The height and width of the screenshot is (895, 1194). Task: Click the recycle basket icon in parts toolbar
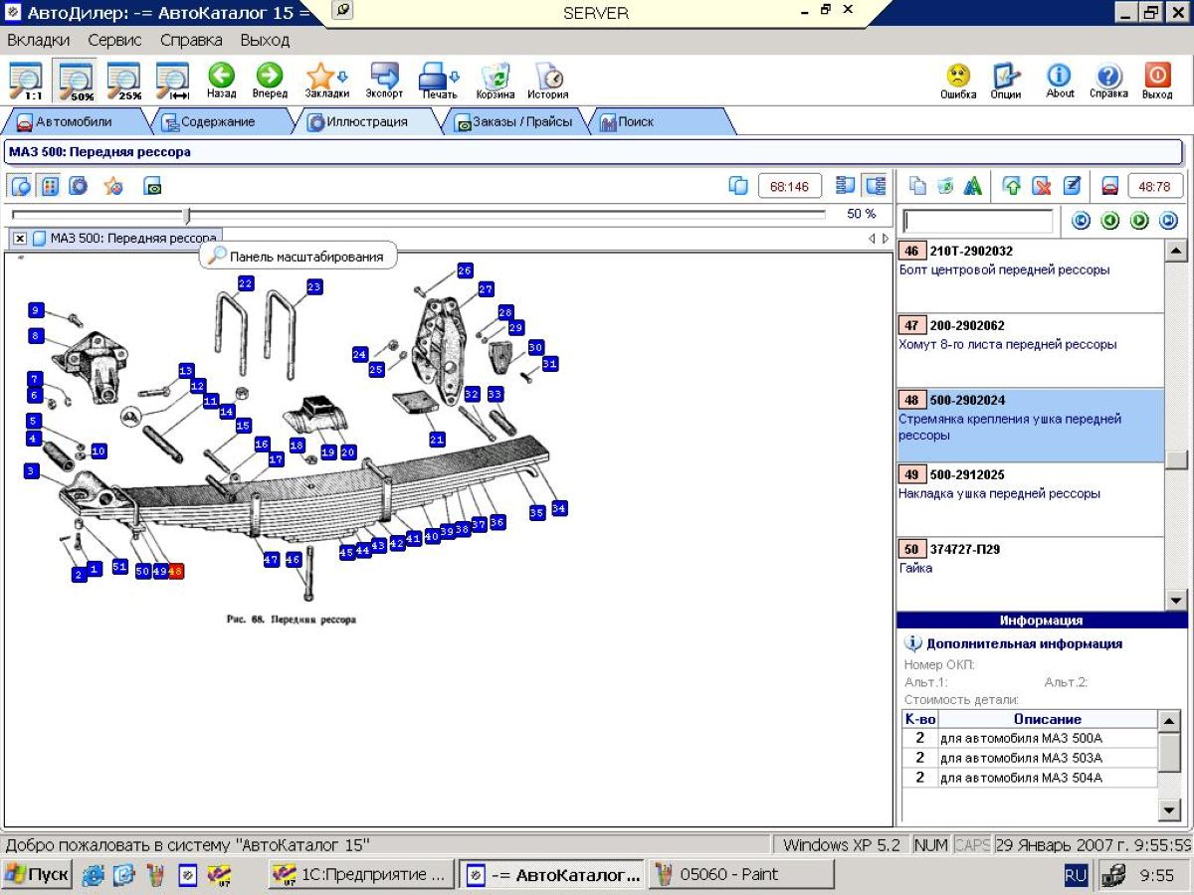point(945,186)
